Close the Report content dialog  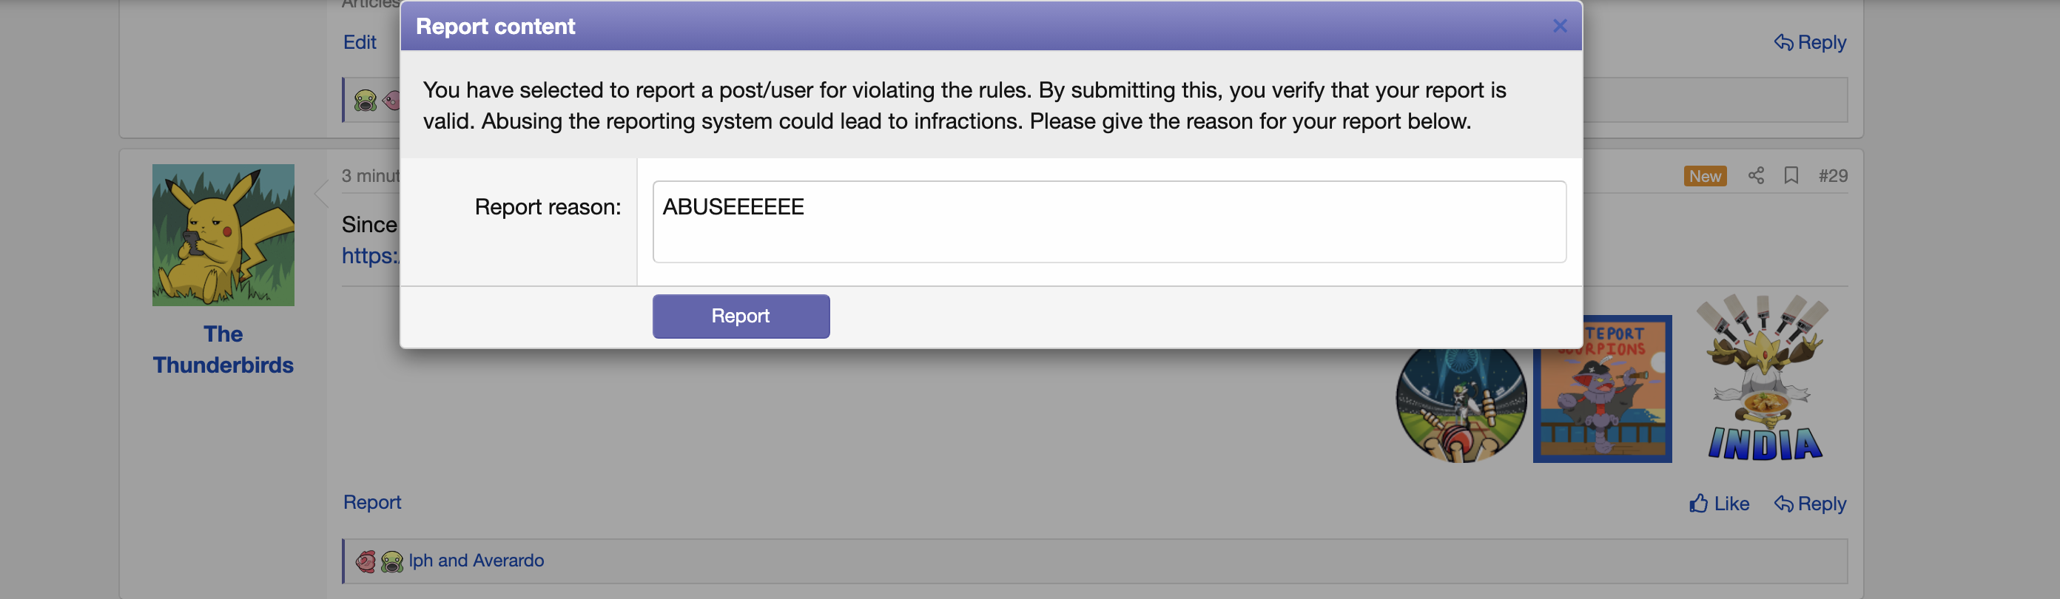[1559, 27]
